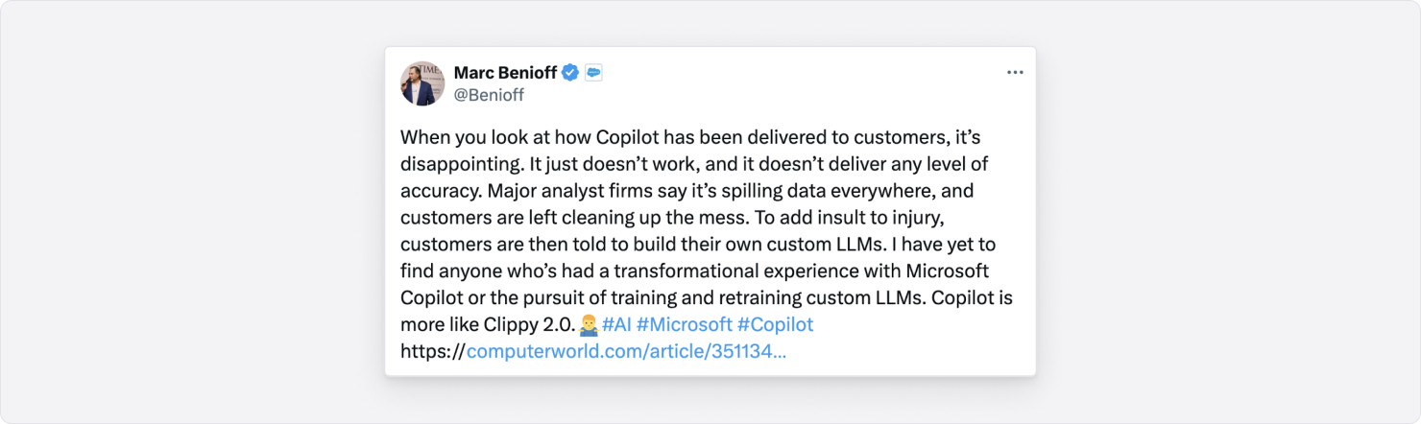Open the three-dot more options menu
Image resolution: width=1421 pixels, height=424 pixels.
coord(1015,73)
